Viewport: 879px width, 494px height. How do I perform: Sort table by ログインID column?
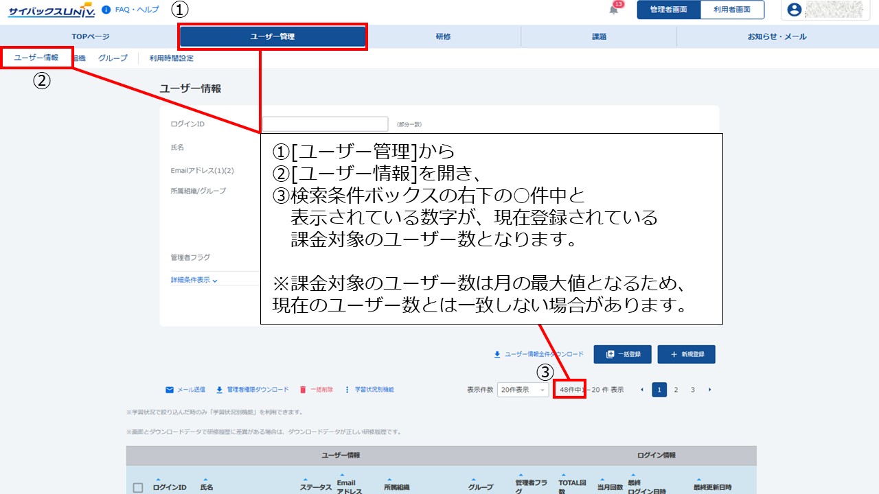click(x=169, y=486)
